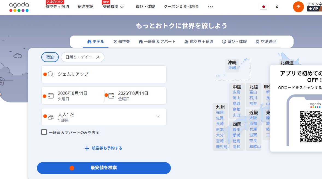322x179 pixels.
Task: Click the 北海道 region label on map
Action: 287,63
